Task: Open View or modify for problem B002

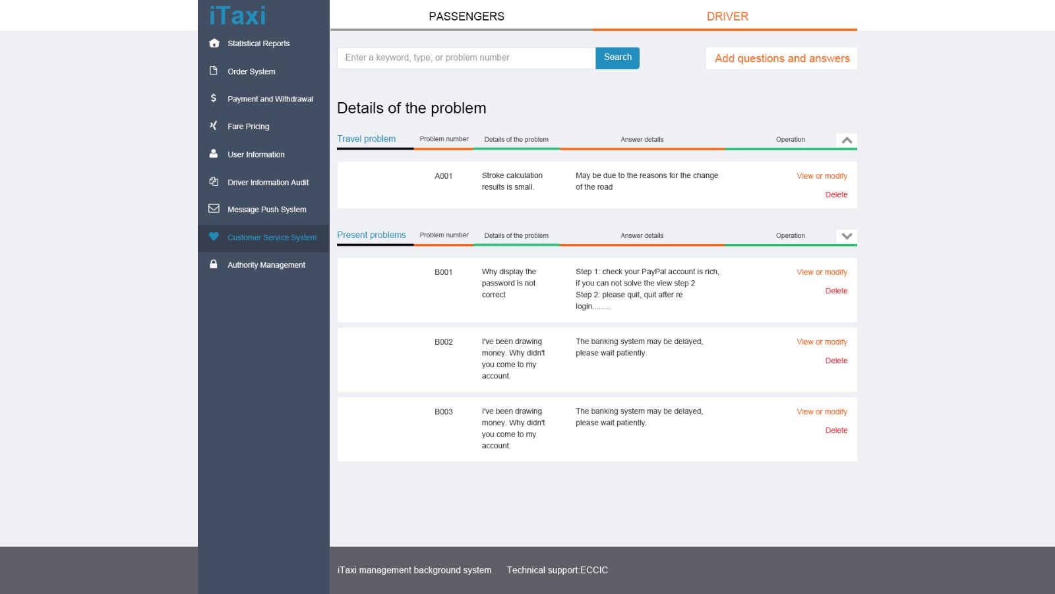Action: coord(822,342)
